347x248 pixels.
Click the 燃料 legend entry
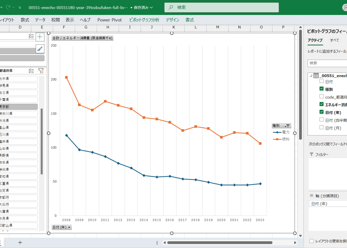pos(281,139)
